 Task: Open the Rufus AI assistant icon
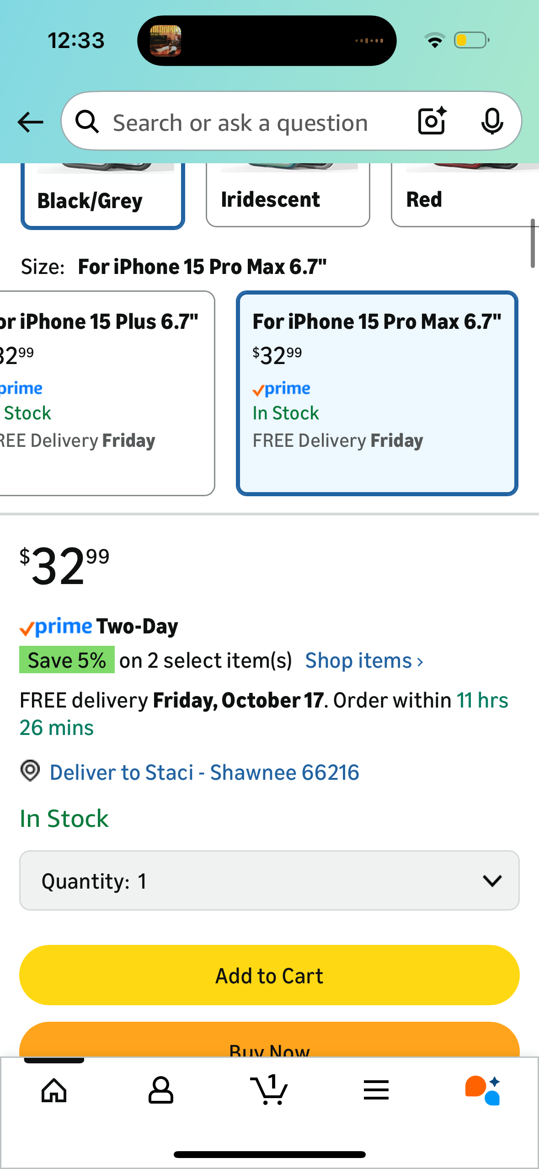click(483, 1090)
